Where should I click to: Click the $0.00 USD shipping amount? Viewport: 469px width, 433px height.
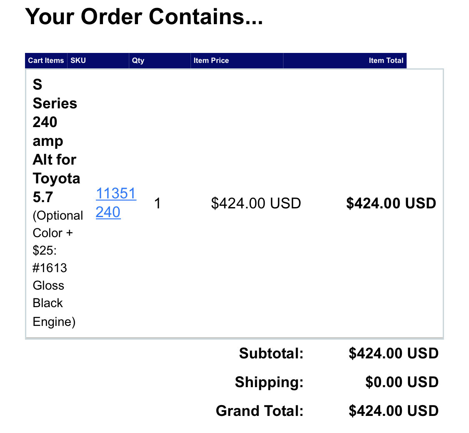[x=402, y=382]
